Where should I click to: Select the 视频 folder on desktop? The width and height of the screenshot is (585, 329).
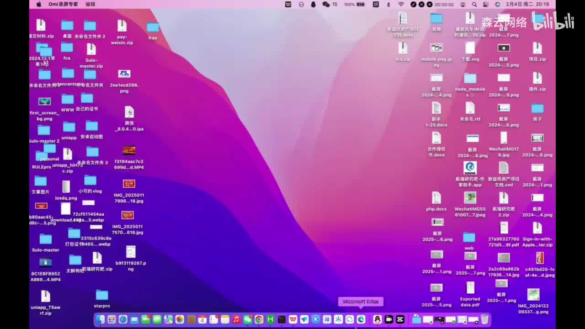coord(436,22)
